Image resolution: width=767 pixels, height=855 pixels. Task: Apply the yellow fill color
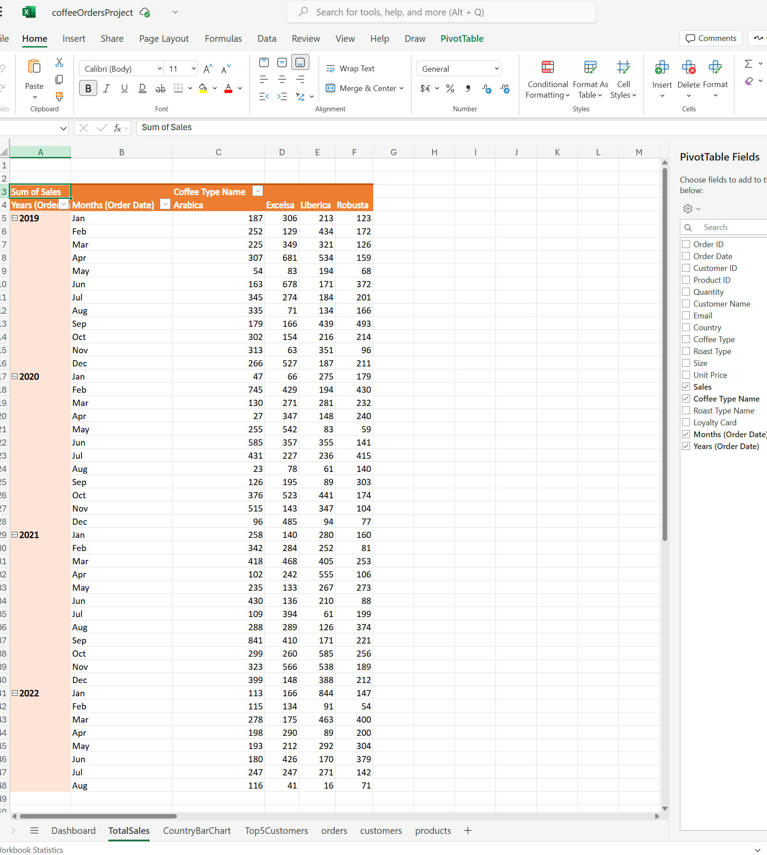[203, 88]
